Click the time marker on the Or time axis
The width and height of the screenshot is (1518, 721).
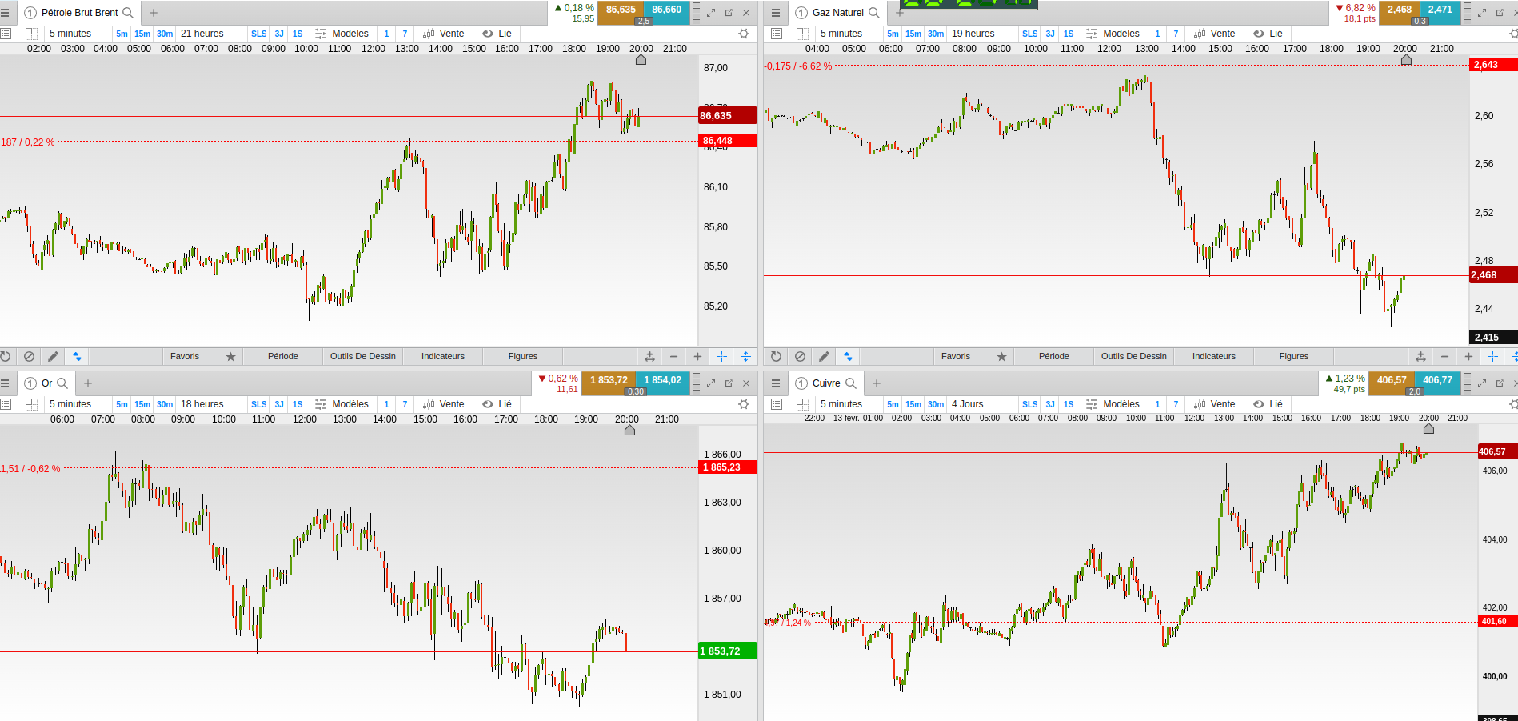629,431
